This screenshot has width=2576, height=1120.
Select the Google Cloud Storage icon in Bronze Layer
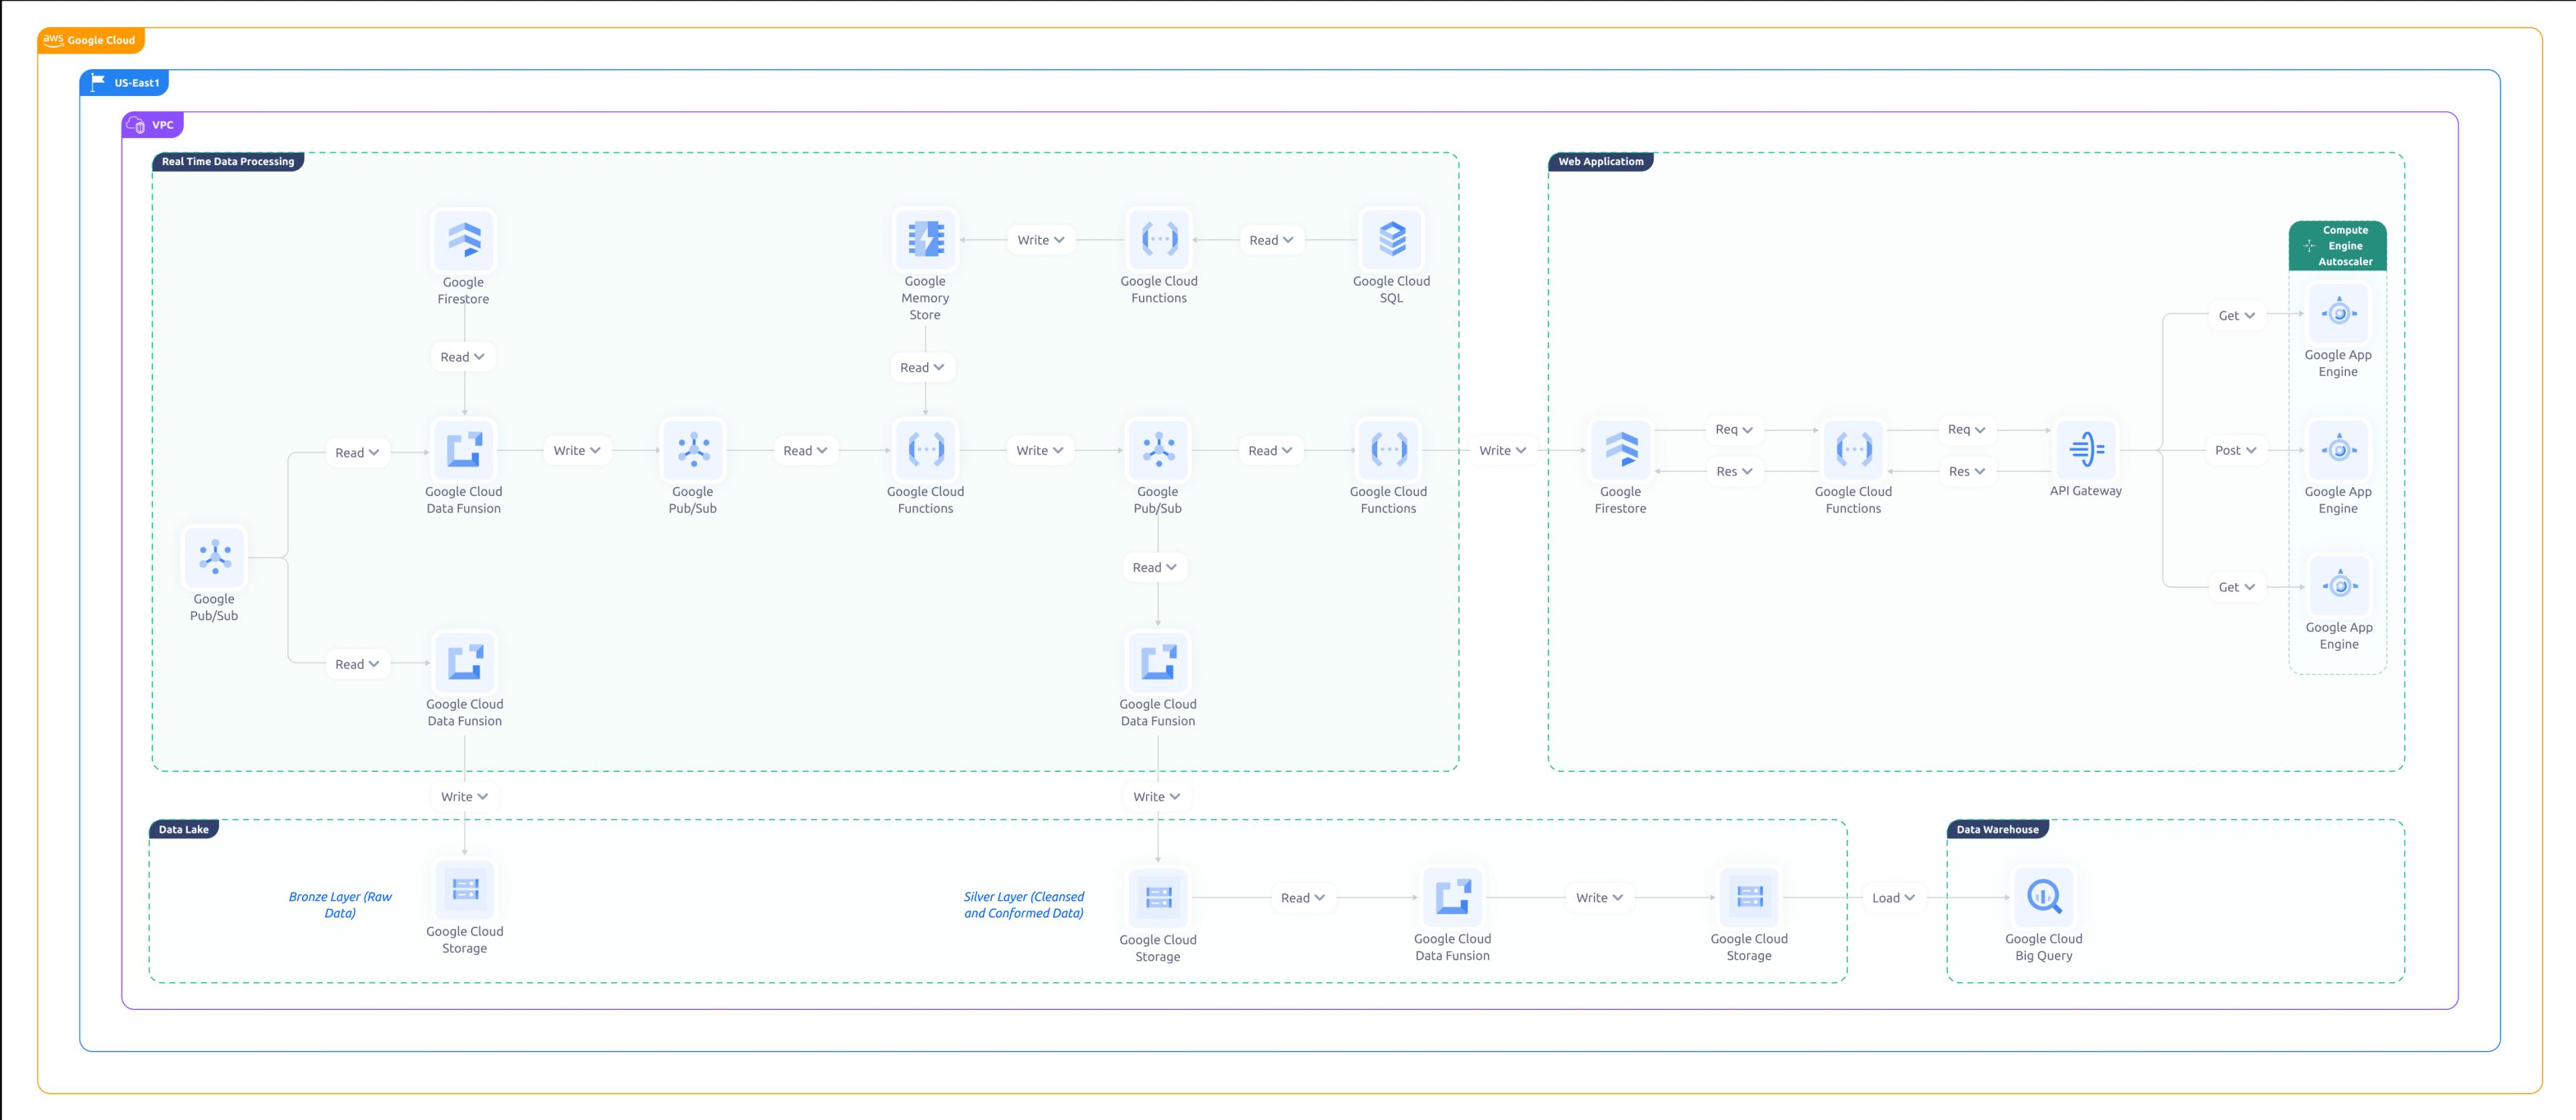click(x=464, y=889)
